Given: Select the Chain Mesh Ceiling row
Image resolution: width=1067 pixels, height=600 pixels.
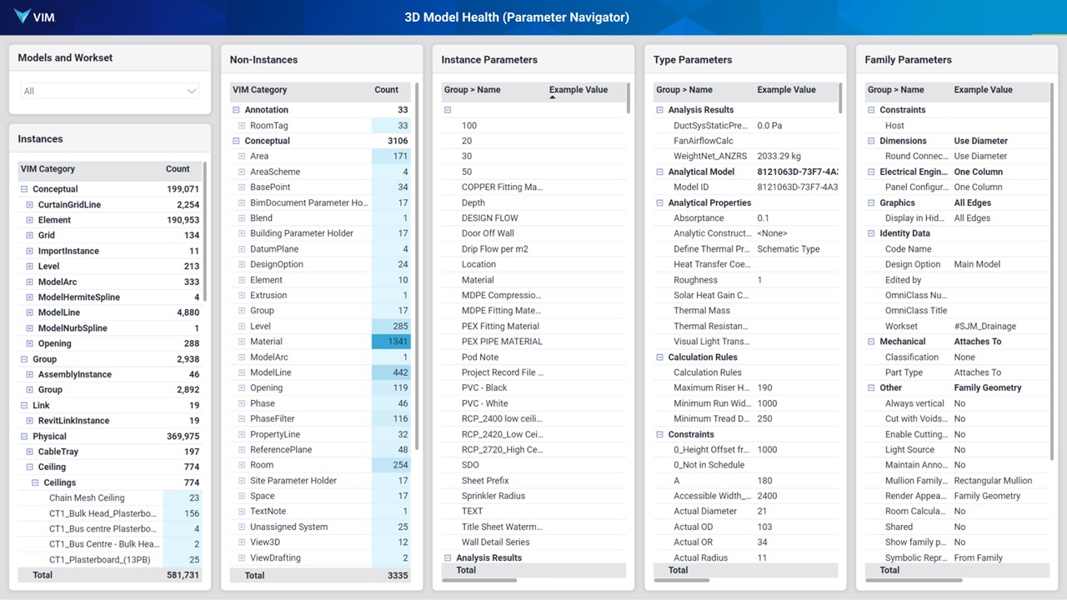Looking at the screenshot, I should [x=87, y=498].
